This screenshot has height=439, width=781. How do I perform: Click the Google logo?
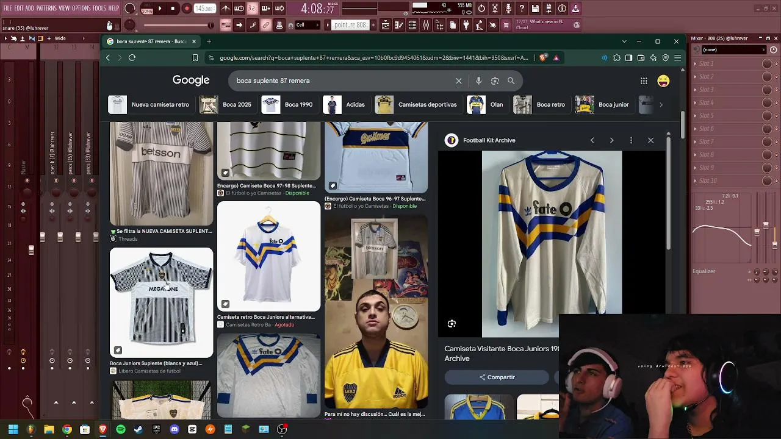point(191,80)
